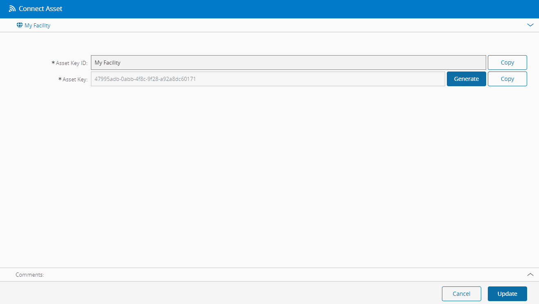Click the Connect Asset title text

(x=41, y=9)
